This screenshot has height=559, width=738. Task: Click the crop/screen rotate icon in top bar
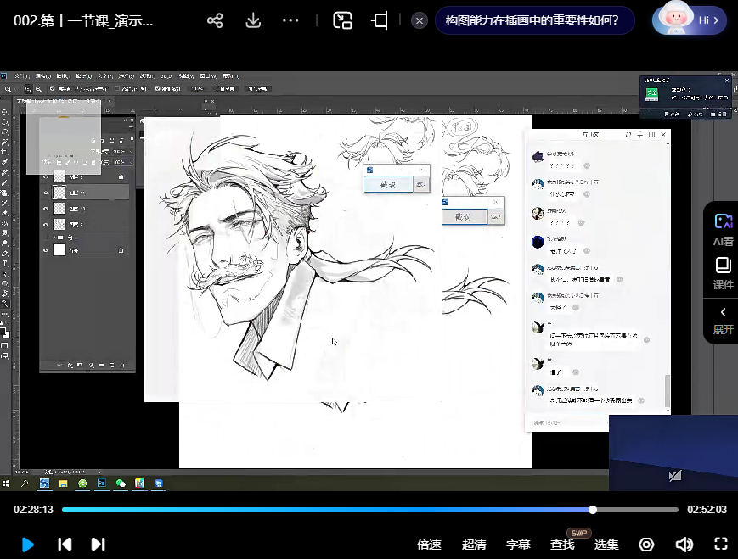(x=380, y=20)
